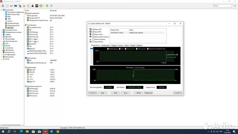Toggle the Stress system memory checkbox

pyautogui.click(x=93, y=37)
